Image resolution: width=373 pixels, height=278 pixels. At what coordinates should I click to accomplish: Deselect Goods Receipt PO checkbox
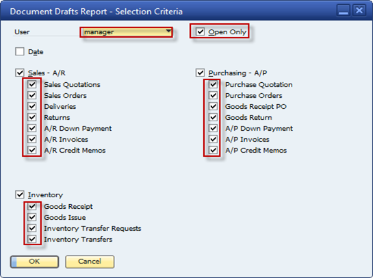(x=213, y=106)
